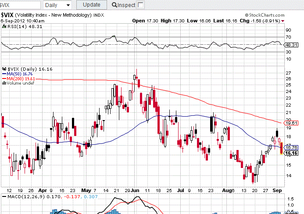Click the Update button
Viewport: 304px width, 214px height.
92,5
